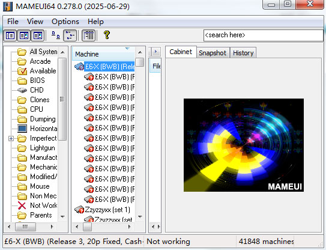Minimize the MAMEUI64 window

click(271, 4)
